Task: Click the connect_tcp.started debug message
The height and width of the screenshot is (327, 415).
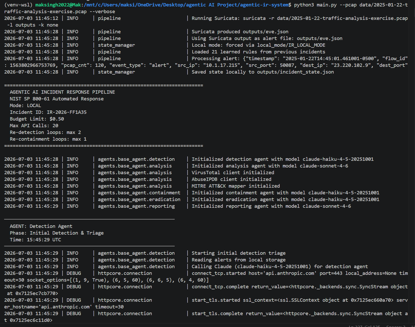Action: tap(300, 273)
